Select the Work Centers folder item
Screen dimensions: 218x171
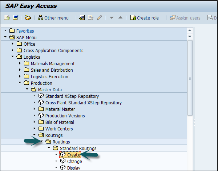coord(59,129)
